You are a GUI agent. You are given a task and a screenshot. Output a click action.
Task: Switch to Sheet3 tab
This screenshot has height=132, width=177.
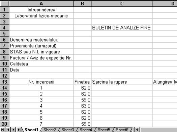(x=68, y=130)
